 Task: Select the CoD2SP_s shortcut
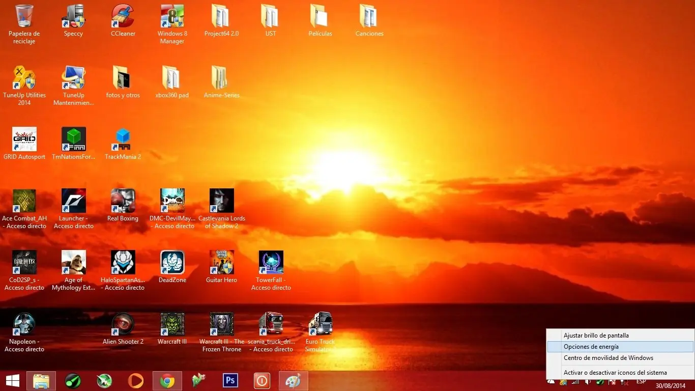(x=24, y=270)
